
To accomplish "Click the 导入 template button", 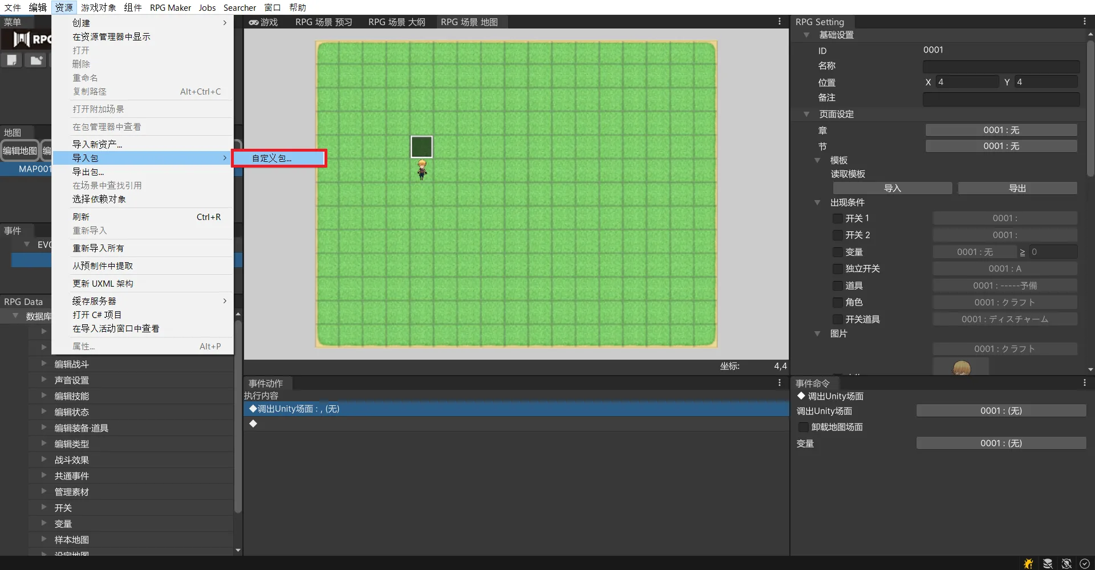I will click(892, 188).
